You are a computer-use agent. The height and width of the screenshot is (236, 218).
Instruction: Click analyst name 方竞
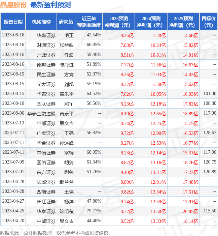(69, 75)
